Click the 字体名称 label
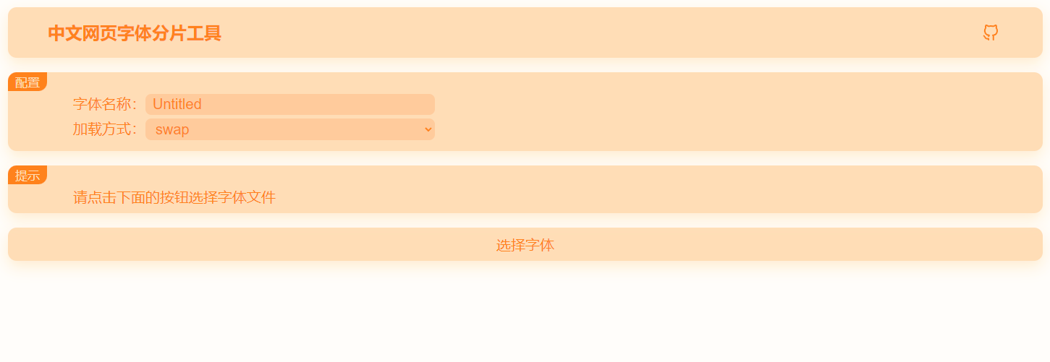 tap(104, 104)
